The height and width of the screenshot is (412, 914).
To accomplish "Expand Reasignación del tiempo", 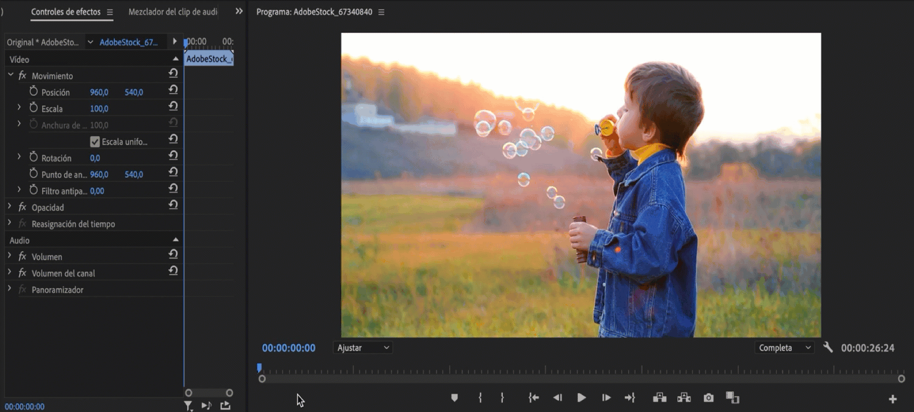I will pos(9,223).
